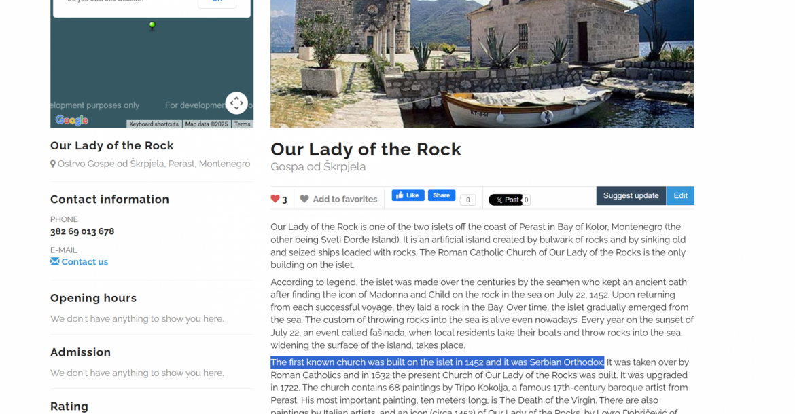This screenshot has width=795, height=414.
Task: Add to favorites link
Action: (x=344, y=199)
